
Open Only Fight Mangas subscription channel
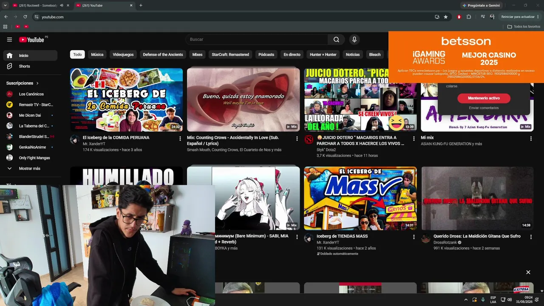click(30, 158)
